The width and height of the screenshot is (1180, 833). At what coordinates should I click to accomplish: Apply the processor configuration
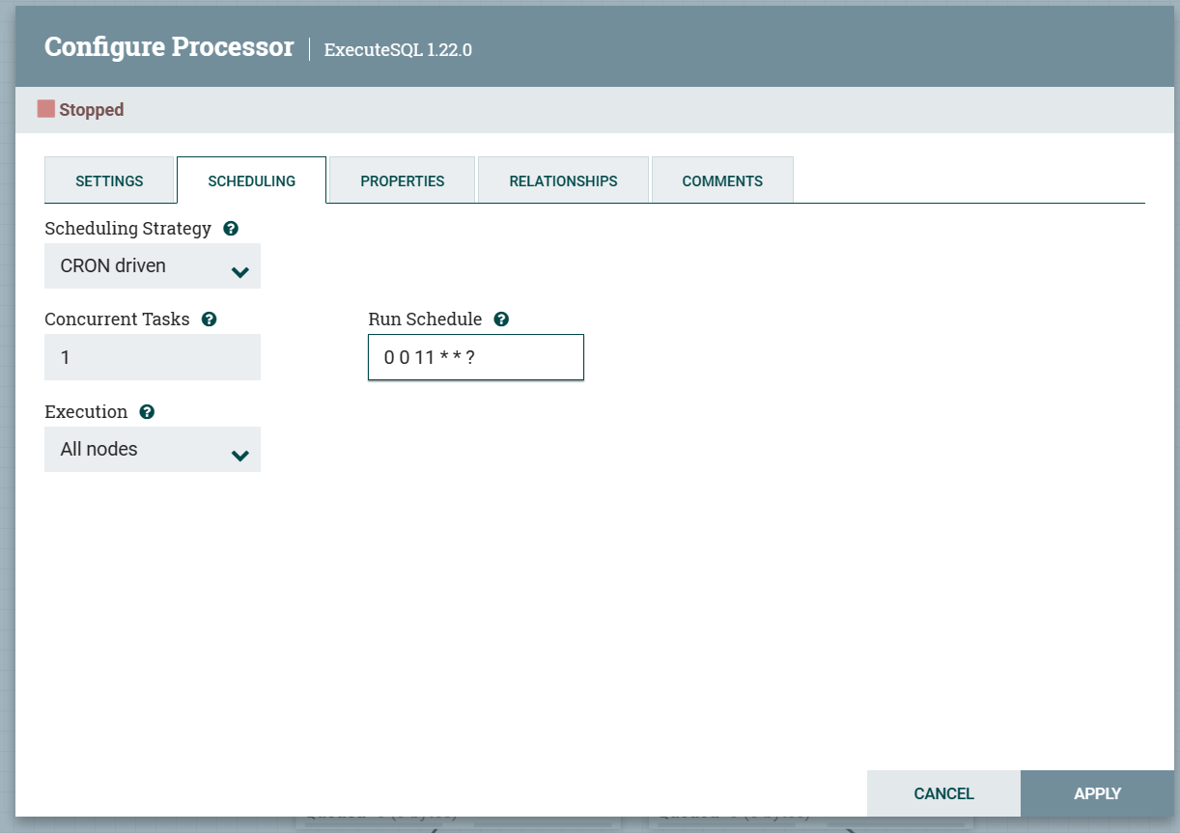click(1097, 793)
